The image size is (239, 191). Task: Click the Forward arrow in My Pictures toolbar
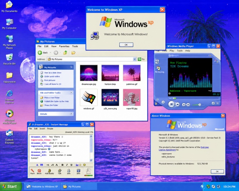click(56, 53)
